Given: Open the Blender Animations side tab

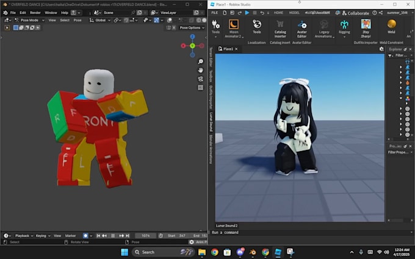Looking at the screenshot, I should [x=211, y=149].
